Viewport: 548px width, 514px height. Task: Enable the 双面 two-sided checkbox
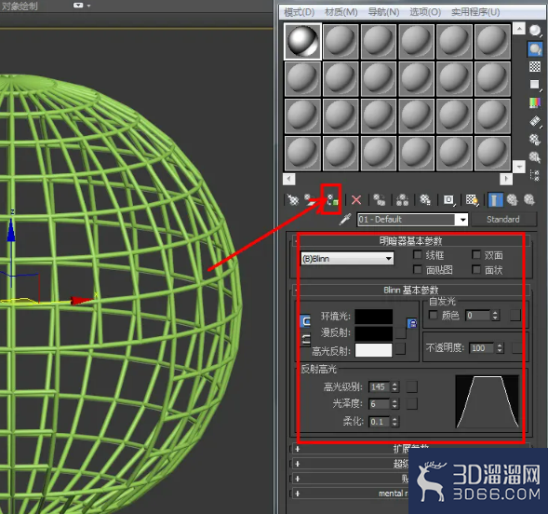pyautogui.click(x=476, y=254)
